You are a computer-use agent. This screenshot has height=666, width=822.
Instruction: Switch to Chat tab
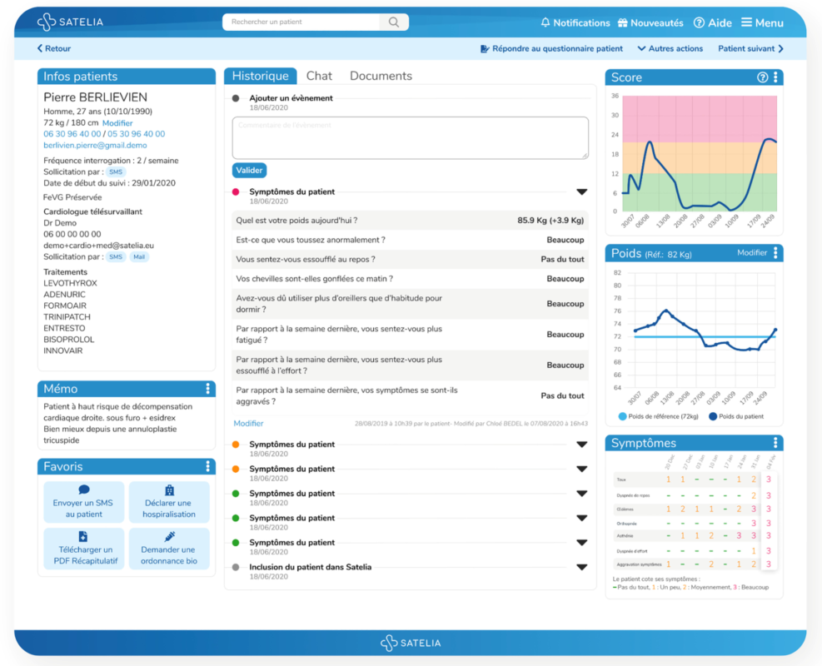(x=319, y=76)
